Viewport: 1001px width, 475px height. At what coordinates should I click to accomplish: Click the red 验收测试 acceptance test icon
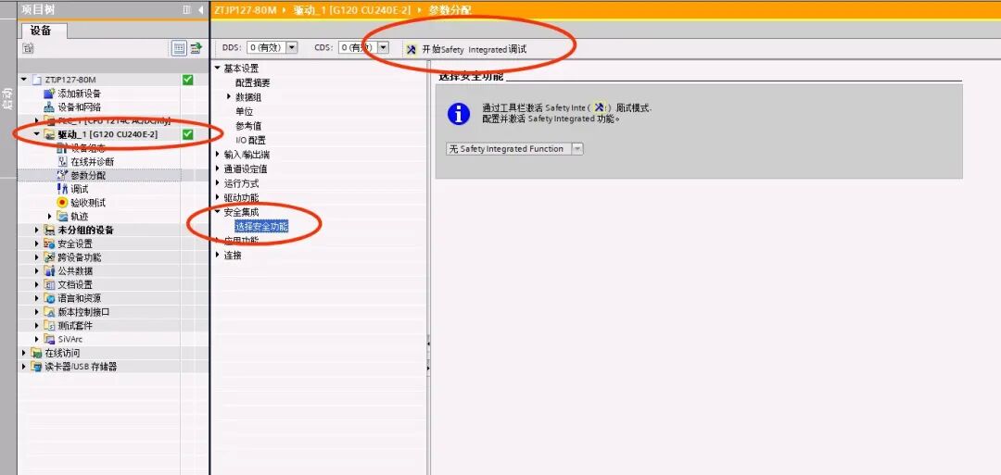(63, 202)
